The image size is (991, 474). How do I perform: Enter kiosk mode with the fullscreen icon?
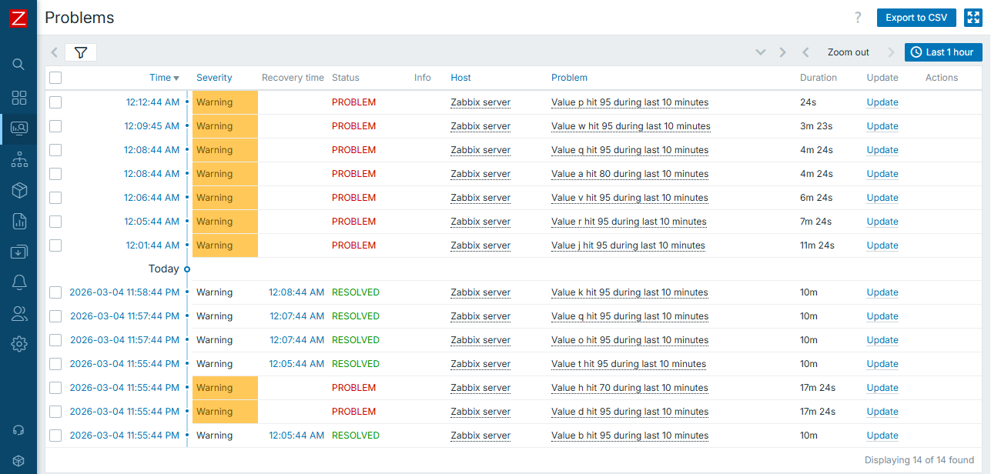[x=973, y=17]
